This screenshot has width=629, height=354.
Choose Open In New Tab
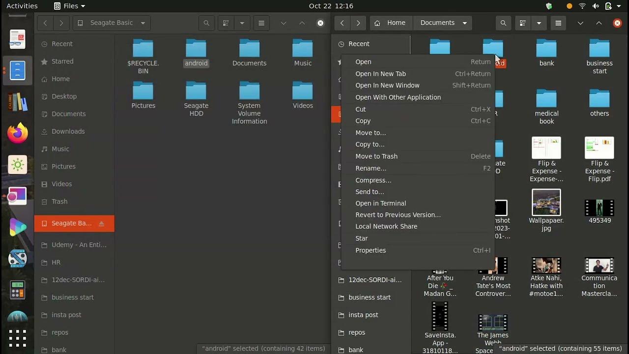pyautogui.click(x=418, y=74)
